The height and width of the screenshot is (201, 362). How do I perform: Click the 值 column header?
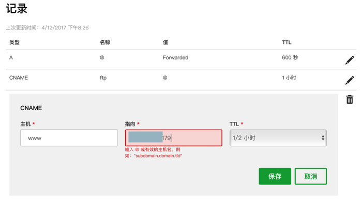pos(165,42)
